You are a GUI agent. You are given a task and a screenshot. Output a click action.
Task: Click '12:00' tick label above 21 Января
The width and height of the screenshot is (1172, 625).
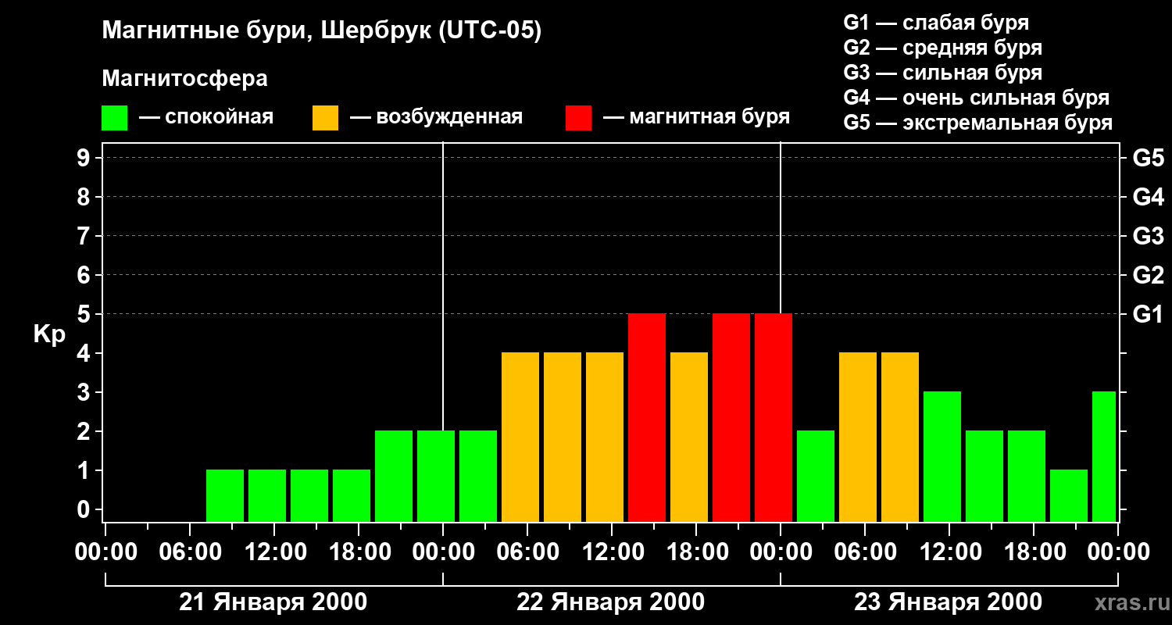(274, 552)
